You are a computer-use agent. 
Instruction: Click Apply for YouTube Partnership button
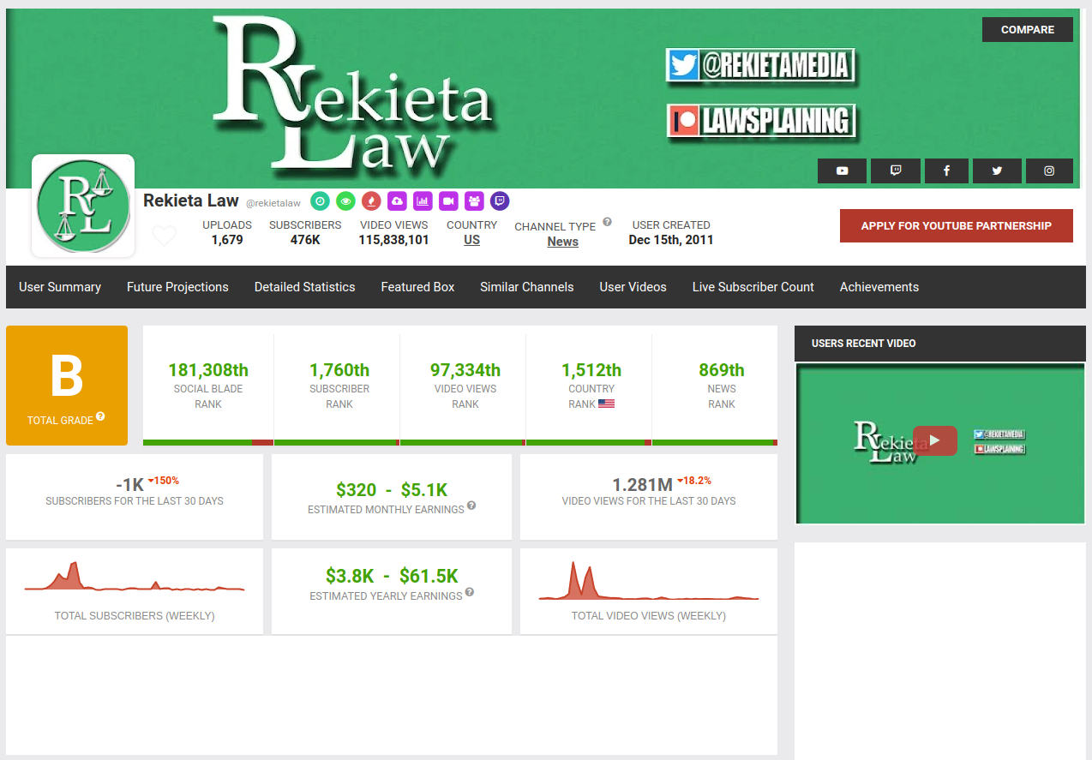click(957, 225)
